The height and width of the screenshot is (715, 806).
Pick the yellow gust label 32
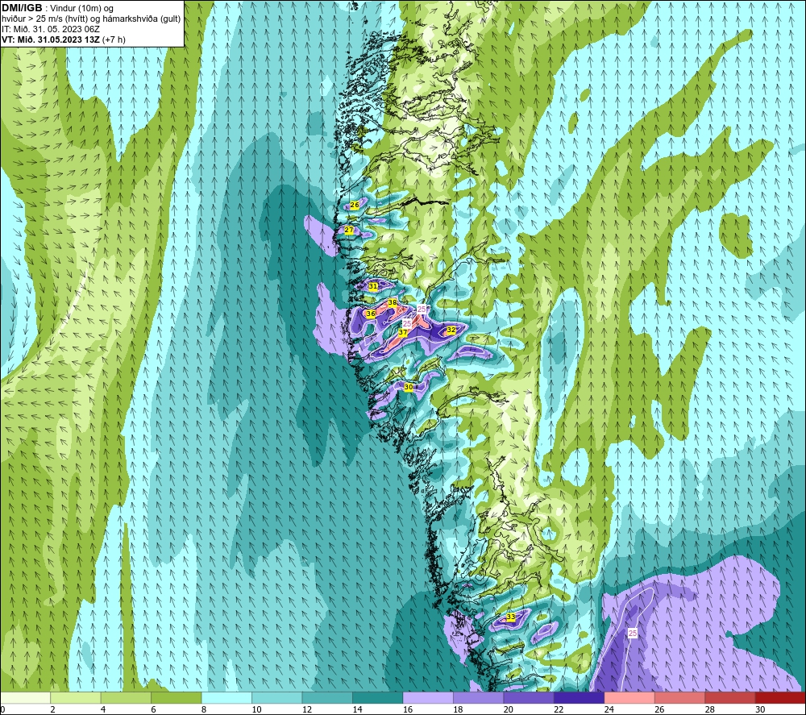pyautogui.click(x=451, y=330)
